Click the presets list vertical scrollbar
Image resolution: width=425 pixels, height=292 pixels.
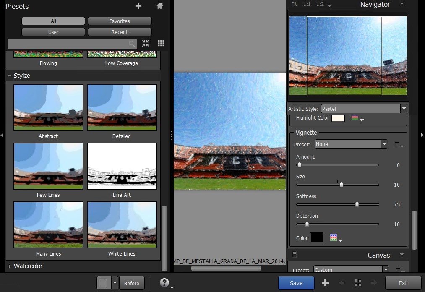164,239
